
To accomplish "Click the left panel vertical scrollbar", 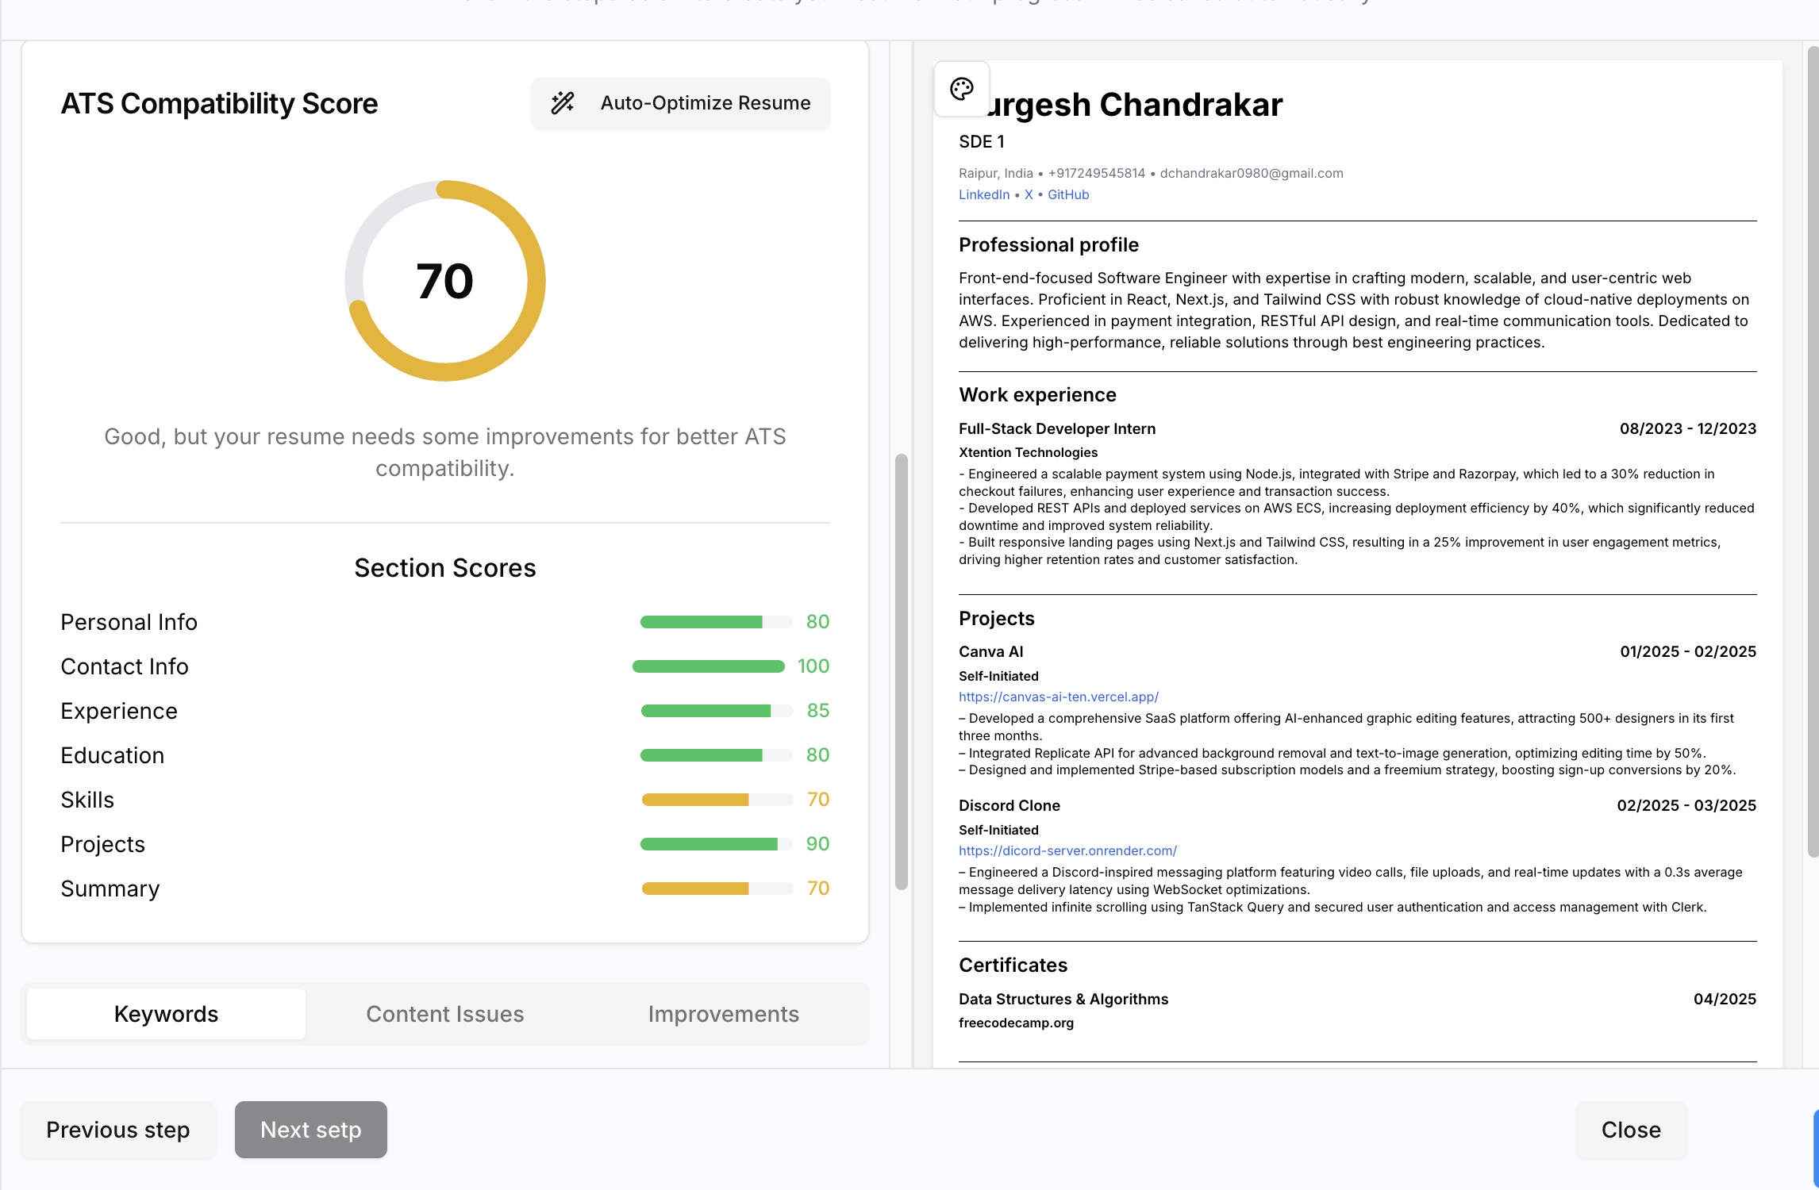I will [901, 670].
